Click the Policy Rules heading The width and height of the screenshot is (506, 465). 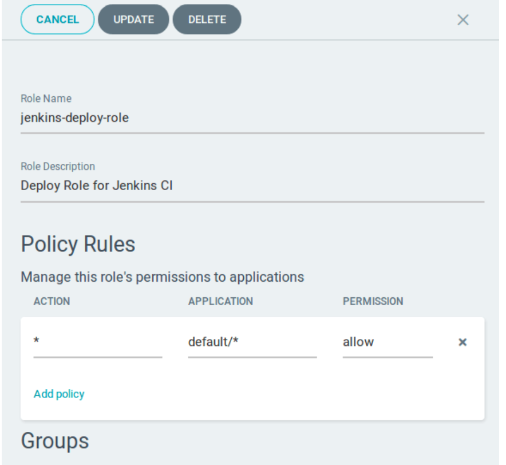(78, 245)
